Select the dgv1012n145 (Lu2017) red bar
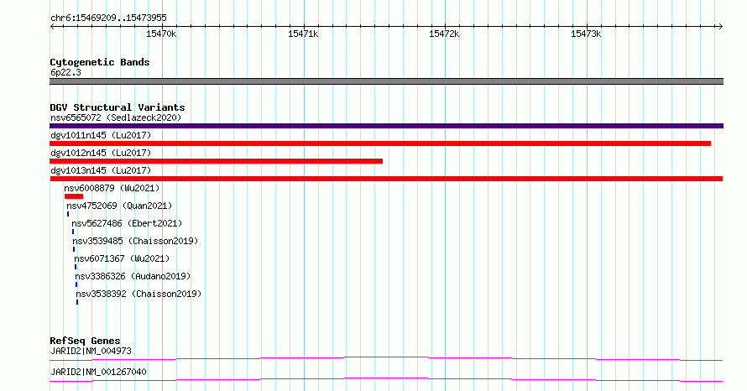Viewport: 747px width, 391px height. [x=216, y=161]
